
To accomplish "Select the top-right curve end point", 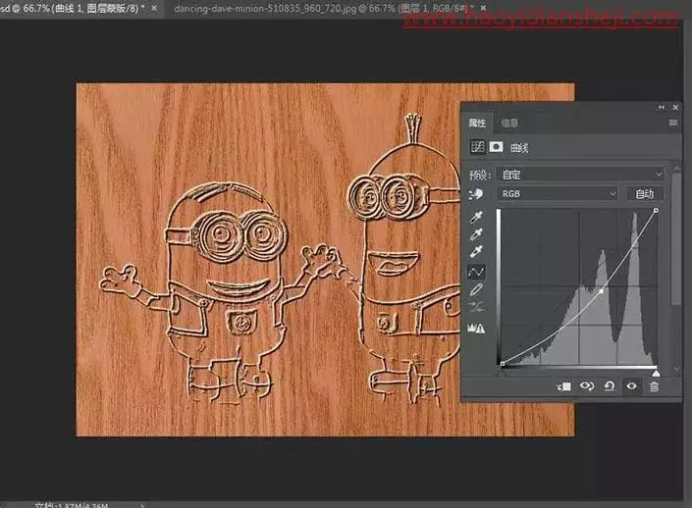I will 656,211.
